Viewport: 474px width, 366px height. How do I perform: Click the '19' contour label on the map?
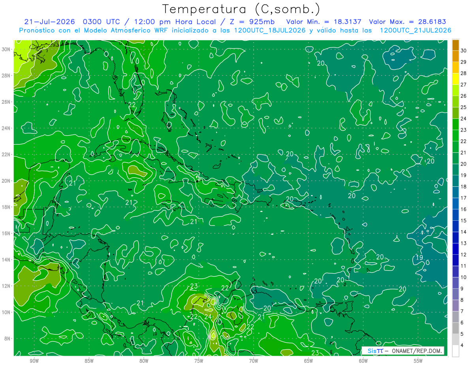click(419, 258)
